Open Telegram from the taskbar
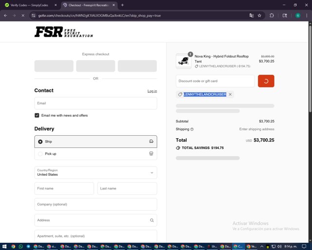312x250 pixels. coord(28,247)
